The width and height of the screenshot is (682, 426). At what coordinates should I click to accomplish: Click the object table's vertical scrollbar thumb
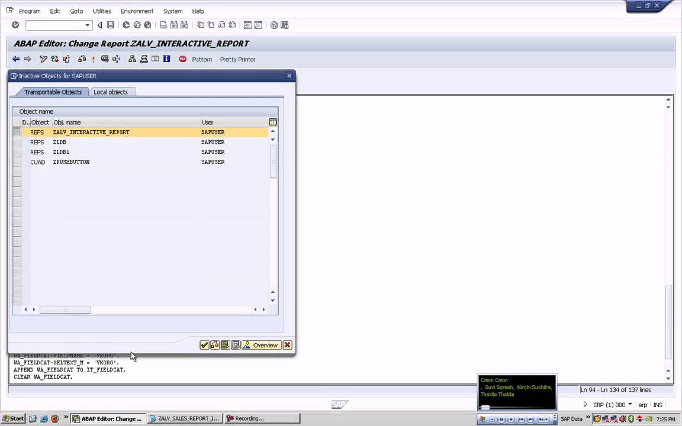pos(273,162)
